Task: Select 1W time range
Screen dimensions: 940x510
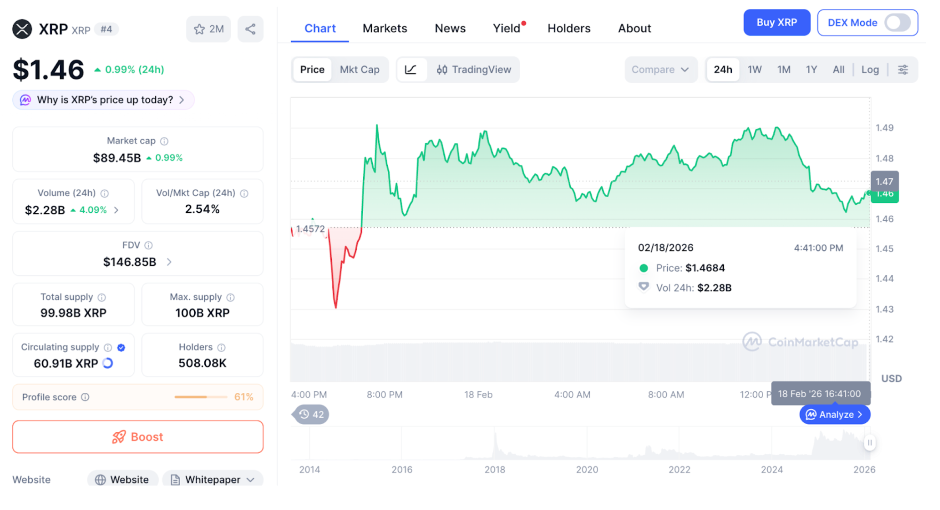Action: coord(754,70)
